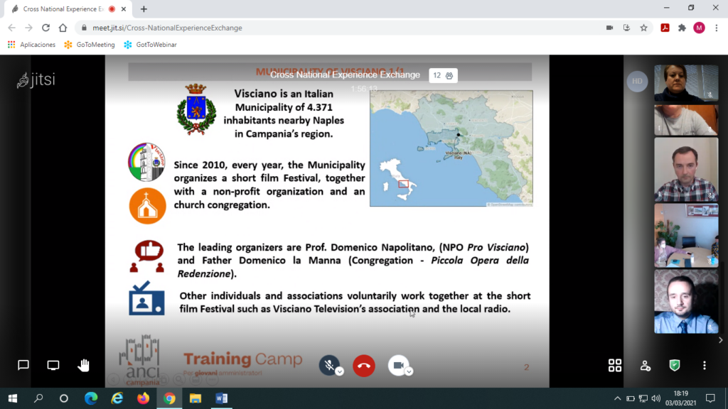Toggle the camera on or off
Image resolution: width=728 pixels, height=409 pixels.
pos(397,364)
